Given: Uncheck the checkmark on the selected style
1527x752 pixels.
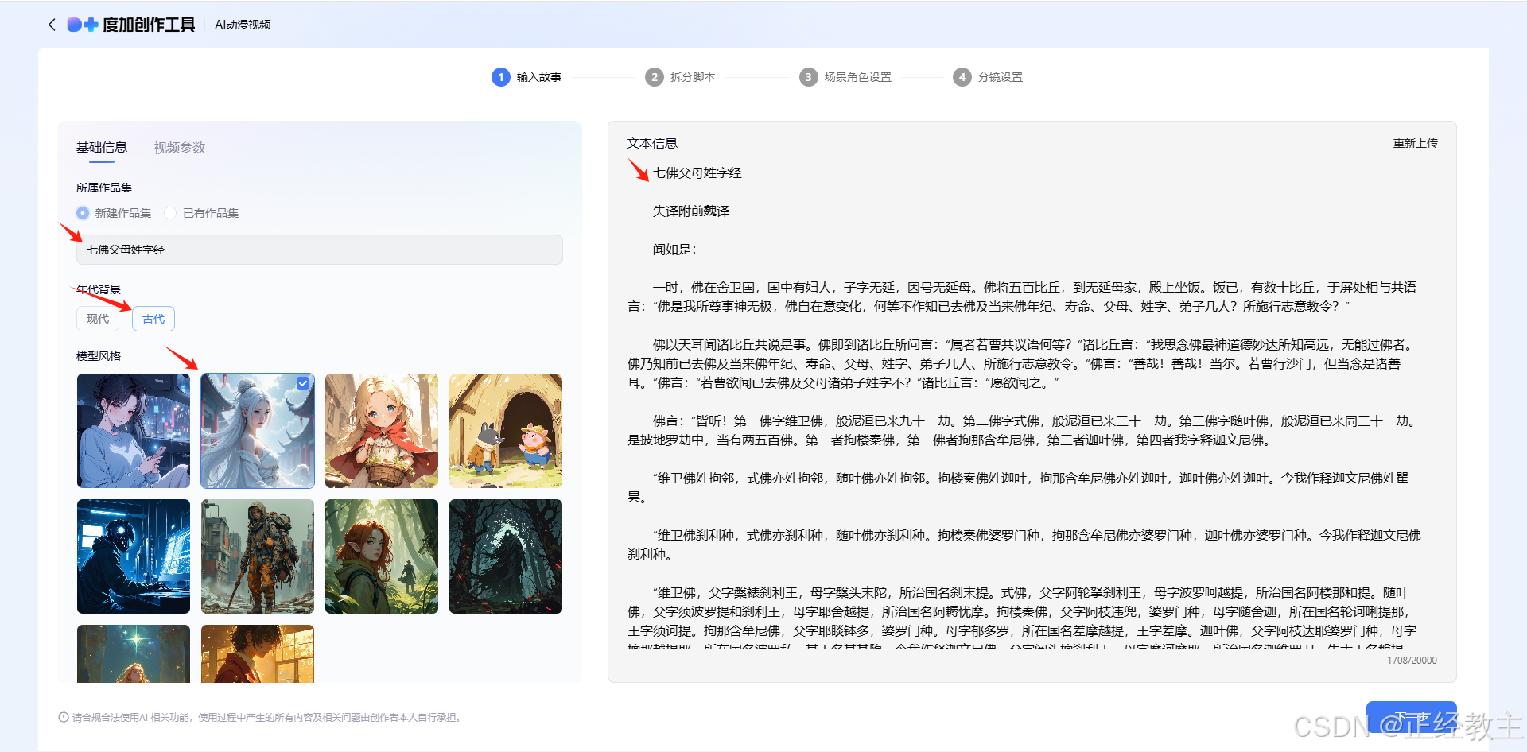Looking at the screenshot, I should click(x=303, y=383).
